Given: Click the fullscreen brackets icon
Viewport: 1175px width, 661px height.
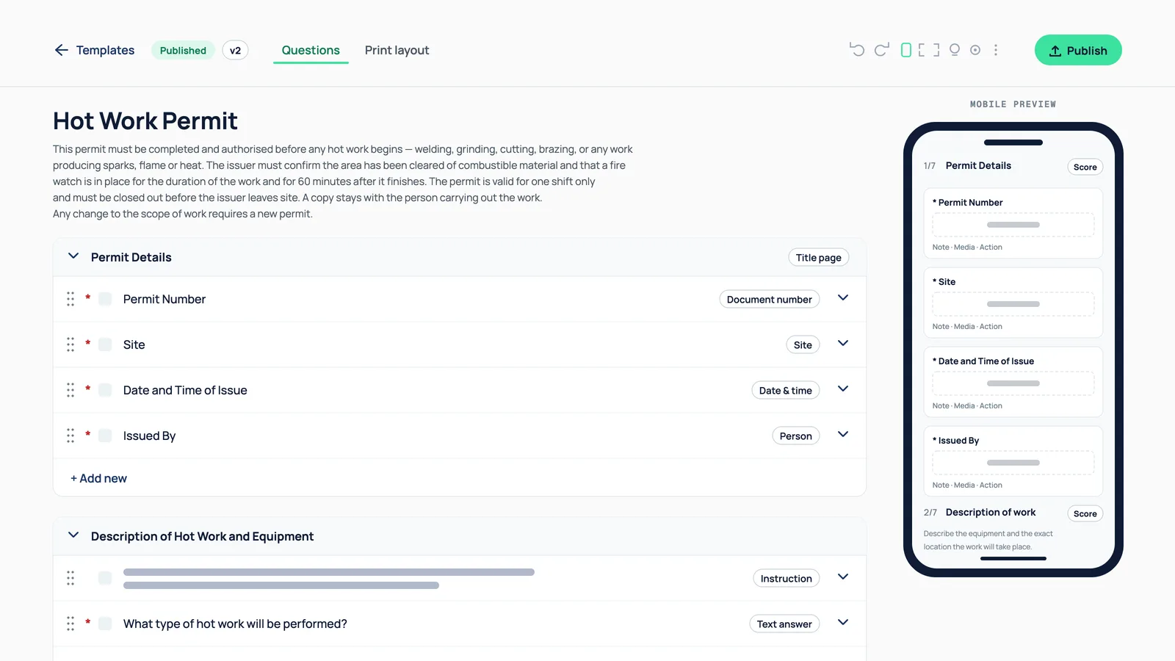Looking at the screenshot, I should (x=929, y=50).
